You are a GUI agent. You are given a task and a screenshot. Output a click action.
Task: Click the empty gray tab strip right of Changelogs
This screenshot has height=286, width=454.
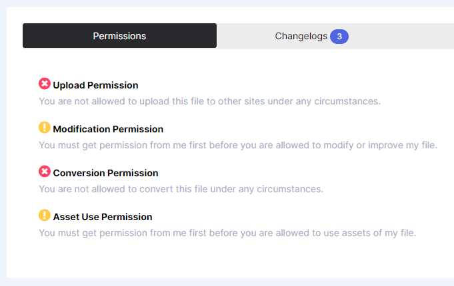(x=407, y=36)
